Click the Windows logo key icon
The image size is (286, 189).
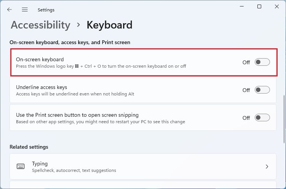pos(77,66)
